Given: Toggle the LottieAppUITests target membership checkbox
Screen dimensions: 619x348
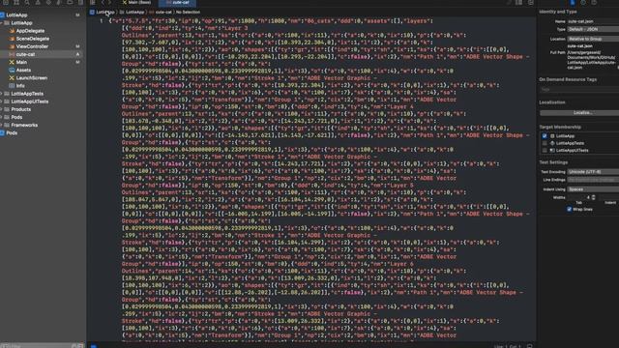Looking at the screenshot, I should click(545, 151).
